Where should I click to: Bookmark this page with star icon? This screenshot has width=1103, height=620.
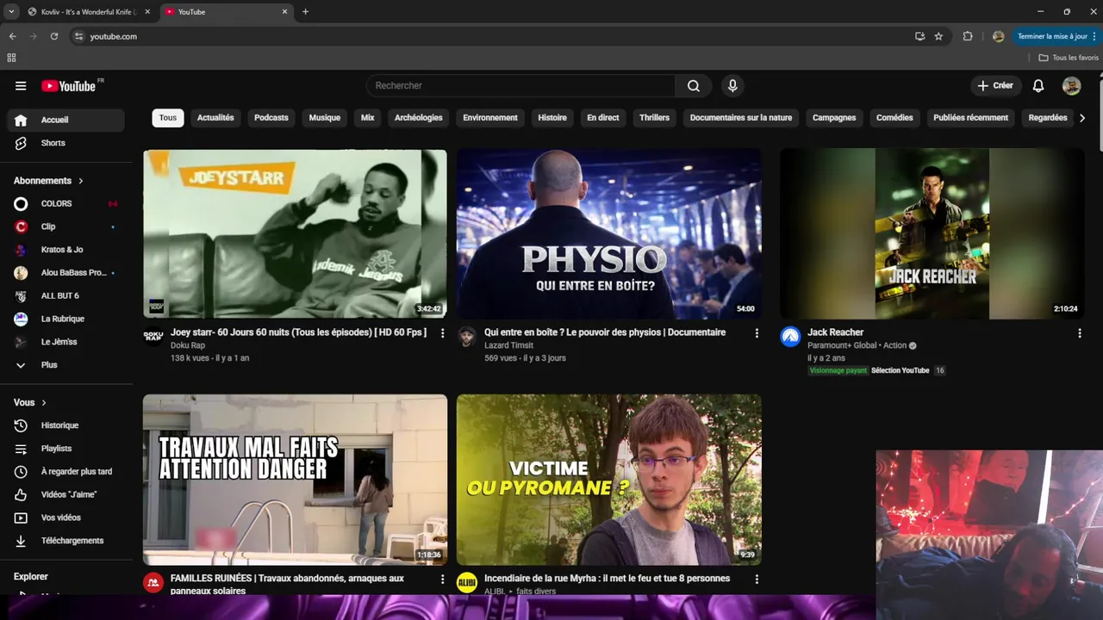click(x=938, y=36)
